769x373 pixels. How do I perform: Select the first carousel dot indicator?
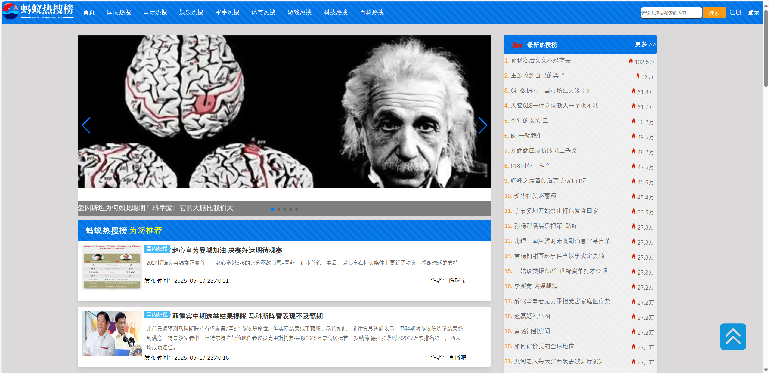click(x=273, y=209)
